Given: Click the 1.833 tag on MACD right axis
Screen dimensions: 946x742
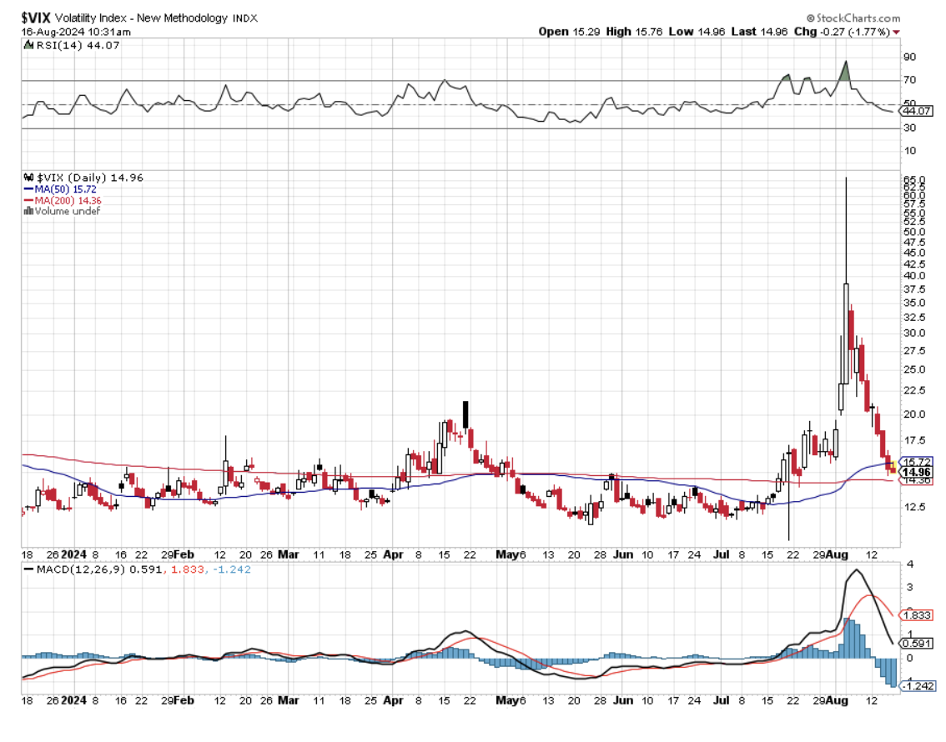Looking at the screenshot, I should [917, 614].
